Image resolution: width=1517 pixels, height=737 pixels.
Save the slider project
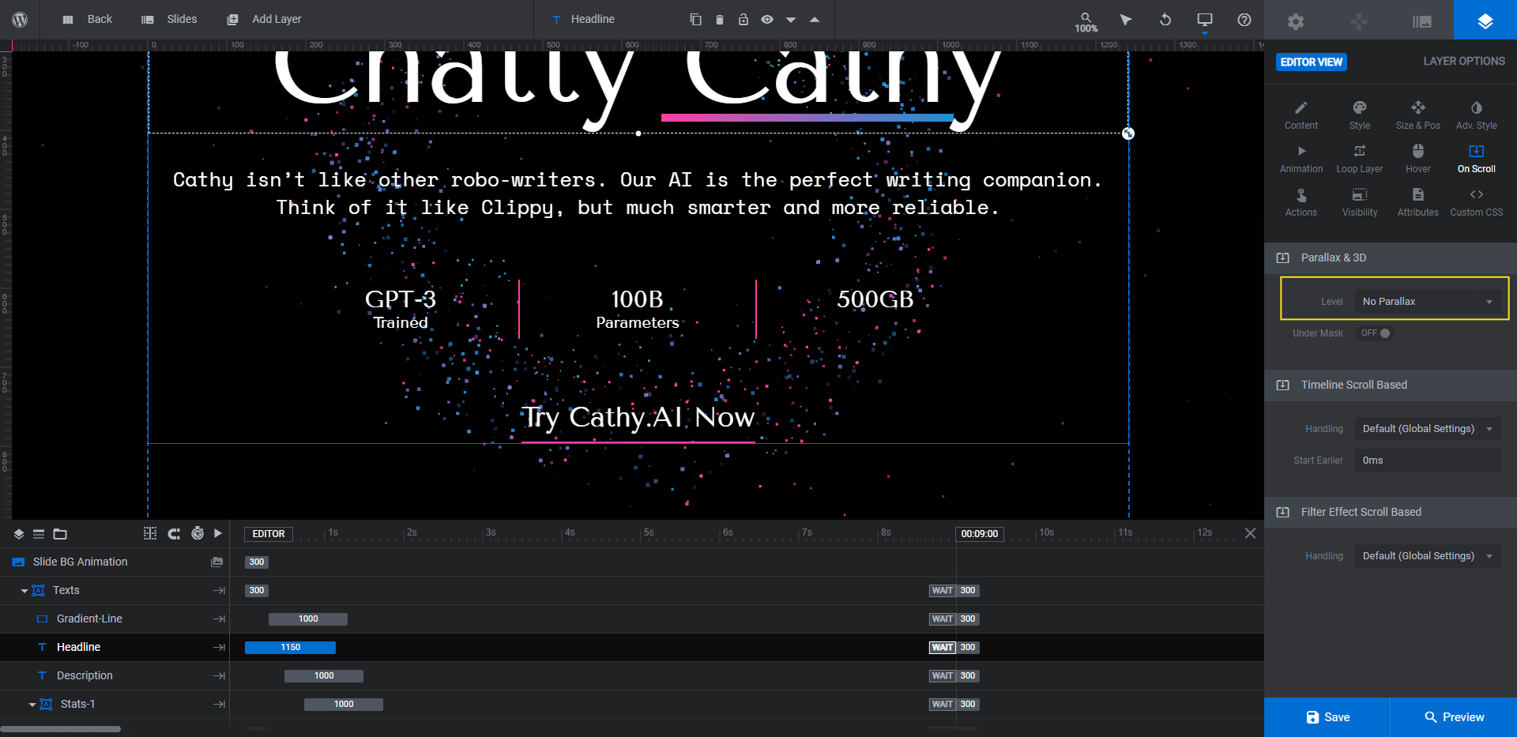[1327, 717]
